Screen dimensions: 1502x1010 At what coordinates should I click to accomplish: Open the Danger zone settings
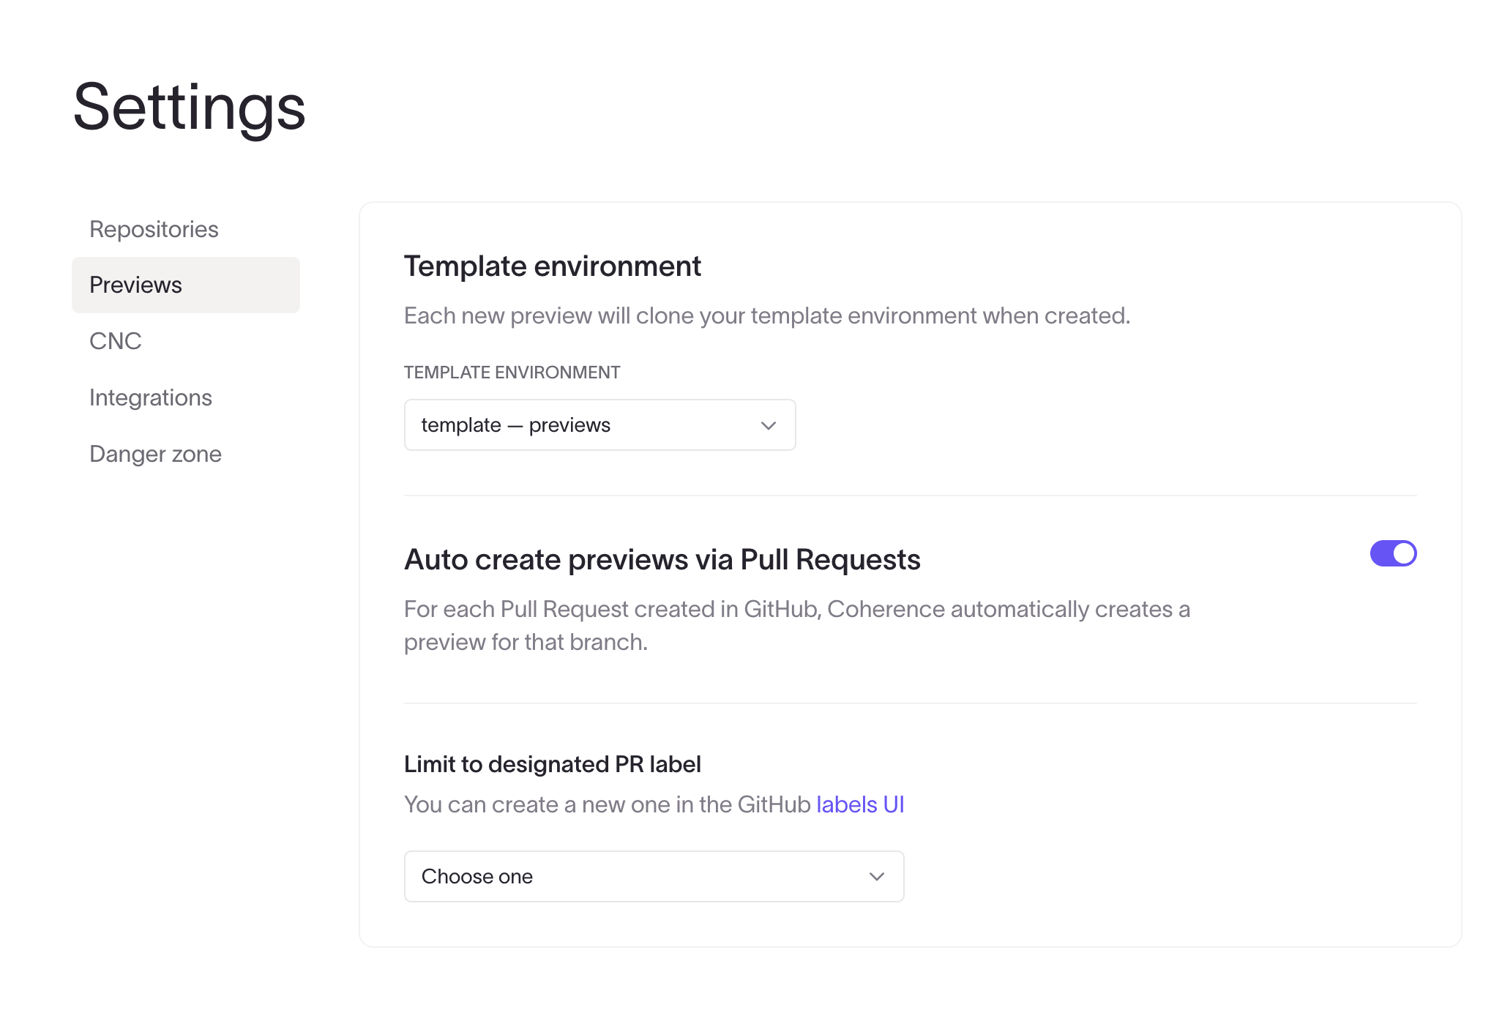pos(154,453)
